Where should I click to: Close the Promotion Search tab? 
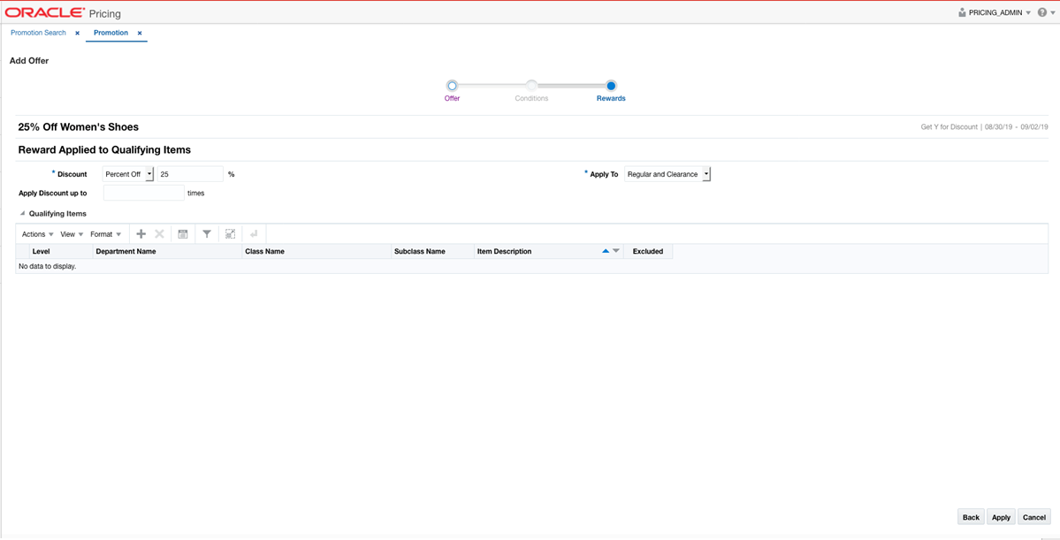tap(77, 33)
